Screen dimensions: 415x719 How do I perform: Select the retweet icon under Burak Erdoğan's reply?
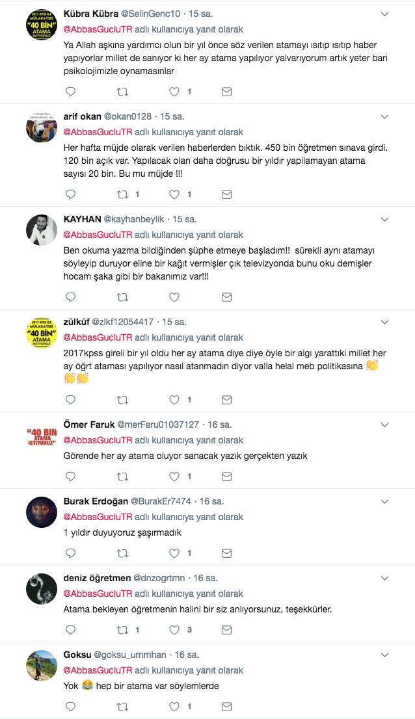coord(122,553)
